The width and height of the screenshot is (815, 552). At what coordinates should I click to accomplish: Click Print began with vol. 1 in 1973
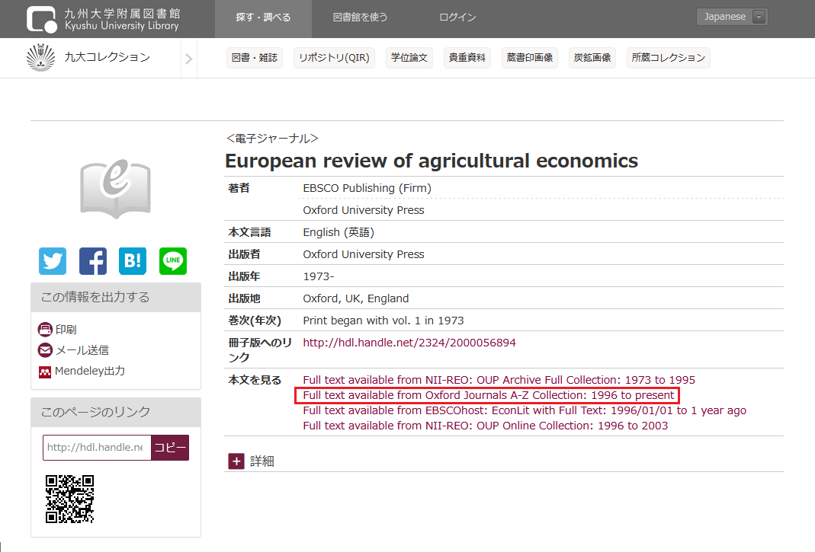(x=383, y=321)
